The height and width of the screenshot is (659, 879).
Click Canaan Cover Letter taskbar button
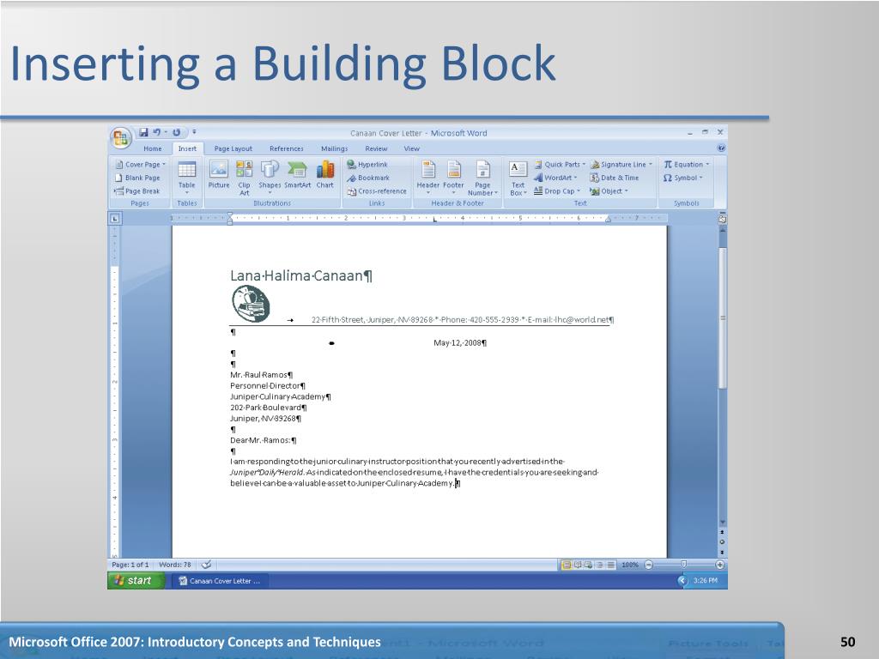pyautogui.click(x=219, y=581)
